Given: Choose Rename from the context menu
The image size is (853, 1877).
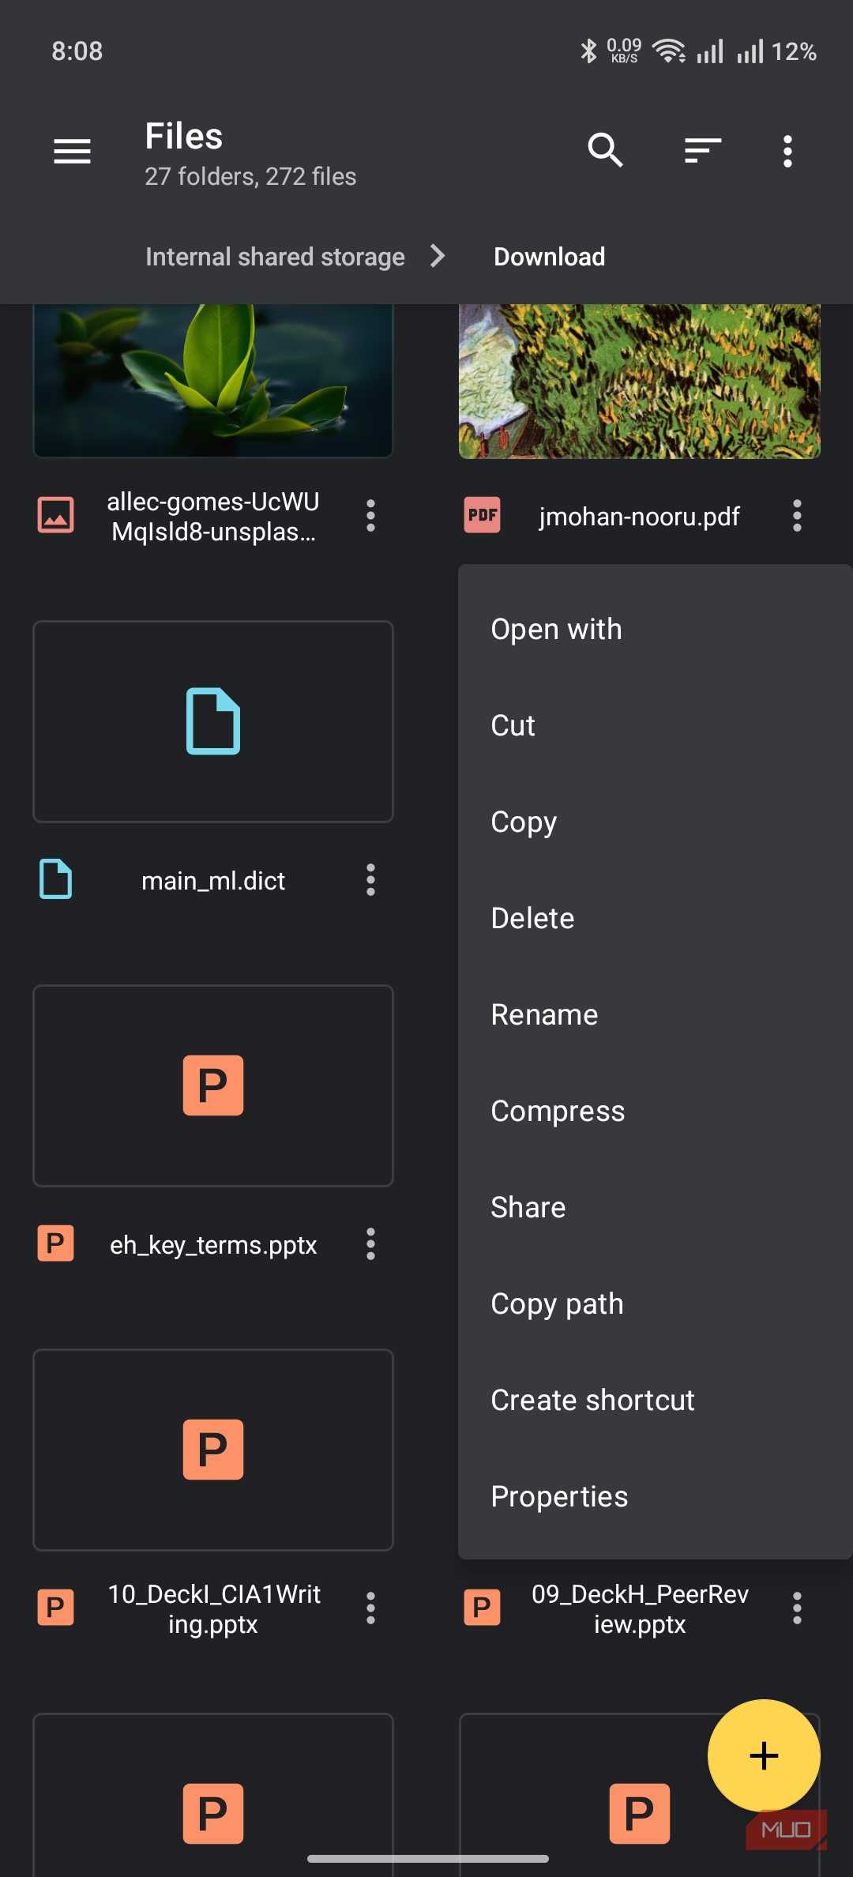Looking at the screenshot, I should [655, 1015].
